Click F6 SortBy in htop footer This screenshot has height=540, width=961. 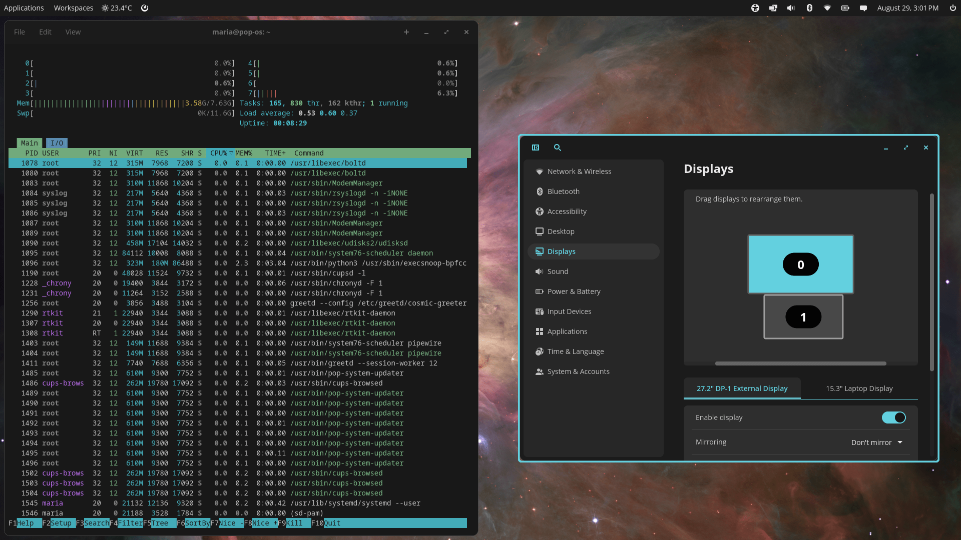point(197,523)
